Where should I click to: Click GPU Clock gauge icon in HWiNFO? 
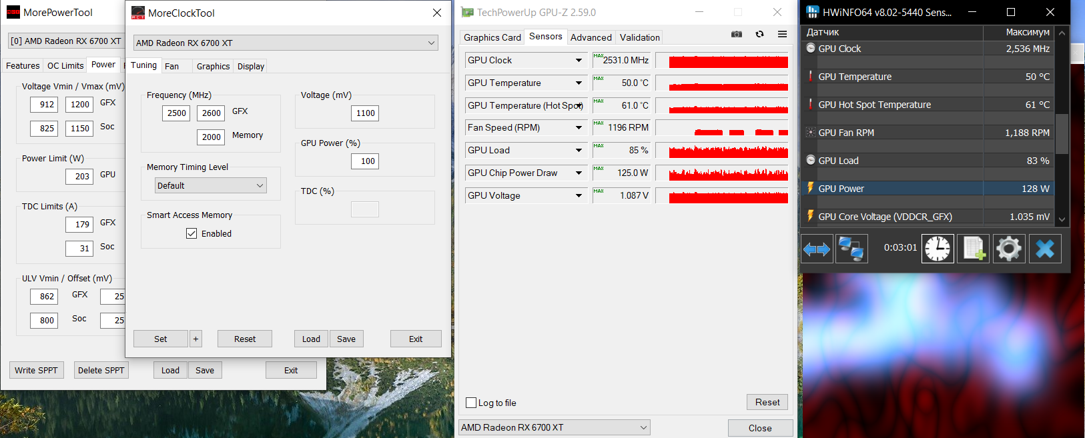point(811,48)
